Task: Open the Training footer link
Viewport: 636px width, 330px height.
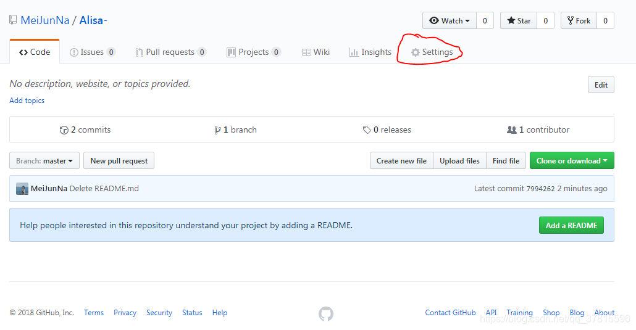Action: pyautogui.click(x=519, y=313)
